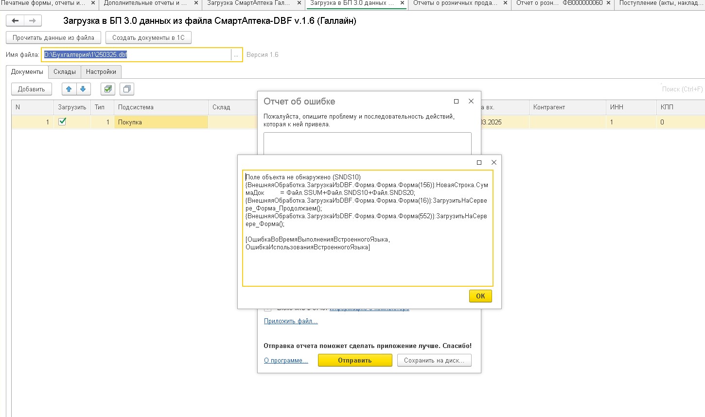Sort by the 'N' column header
The image size is (705, 417).
pyautogui.click(x=33, y=107)
